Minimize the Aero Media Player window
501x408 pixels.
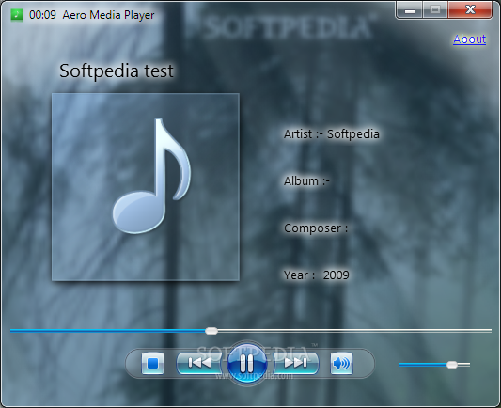410,10
